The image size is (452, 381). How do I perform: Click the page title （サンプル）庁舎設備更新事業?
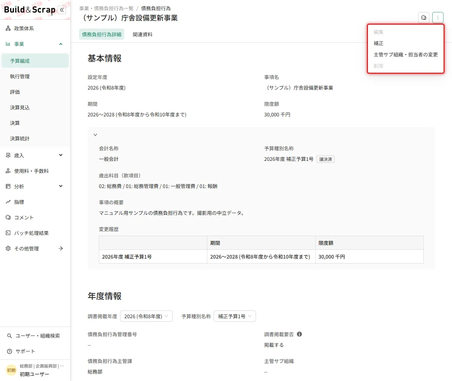pos(129,18)
